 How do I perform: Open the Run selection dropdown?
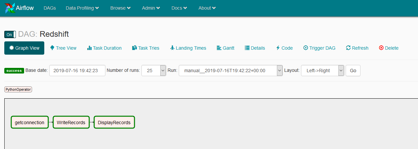[280, 71]
